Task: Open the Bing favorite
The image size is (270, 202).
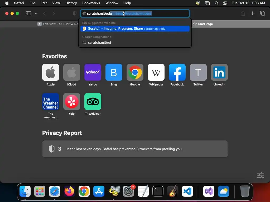Action: point(114,72)
